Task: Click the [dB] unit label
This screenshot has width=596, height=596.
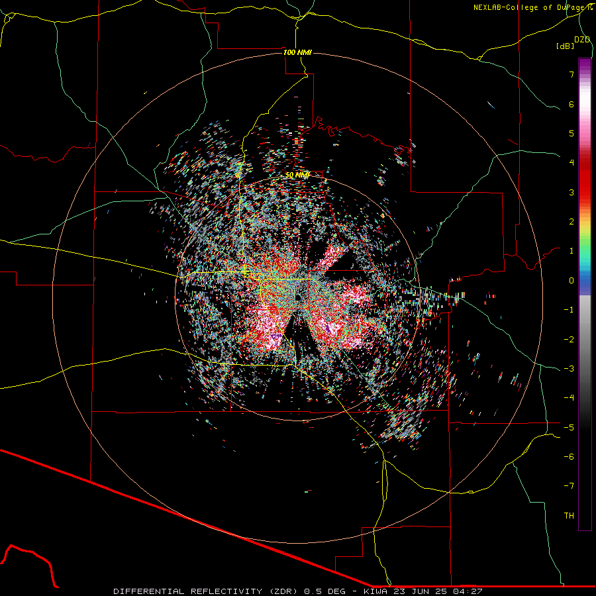Action: 566,46
